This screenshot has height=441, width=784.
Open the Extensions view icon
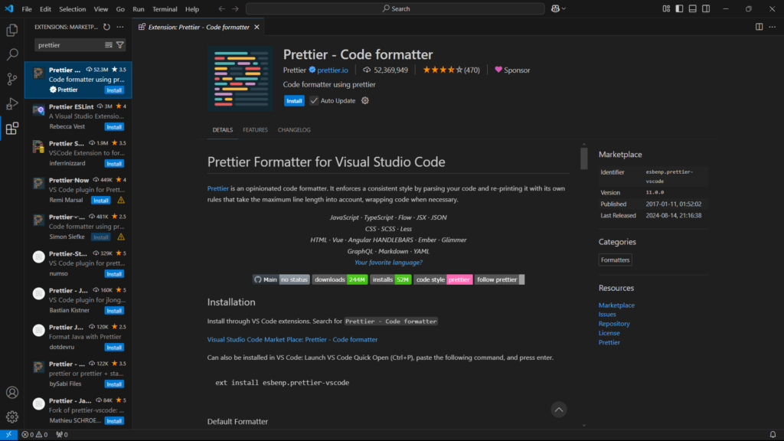[12, 129]
